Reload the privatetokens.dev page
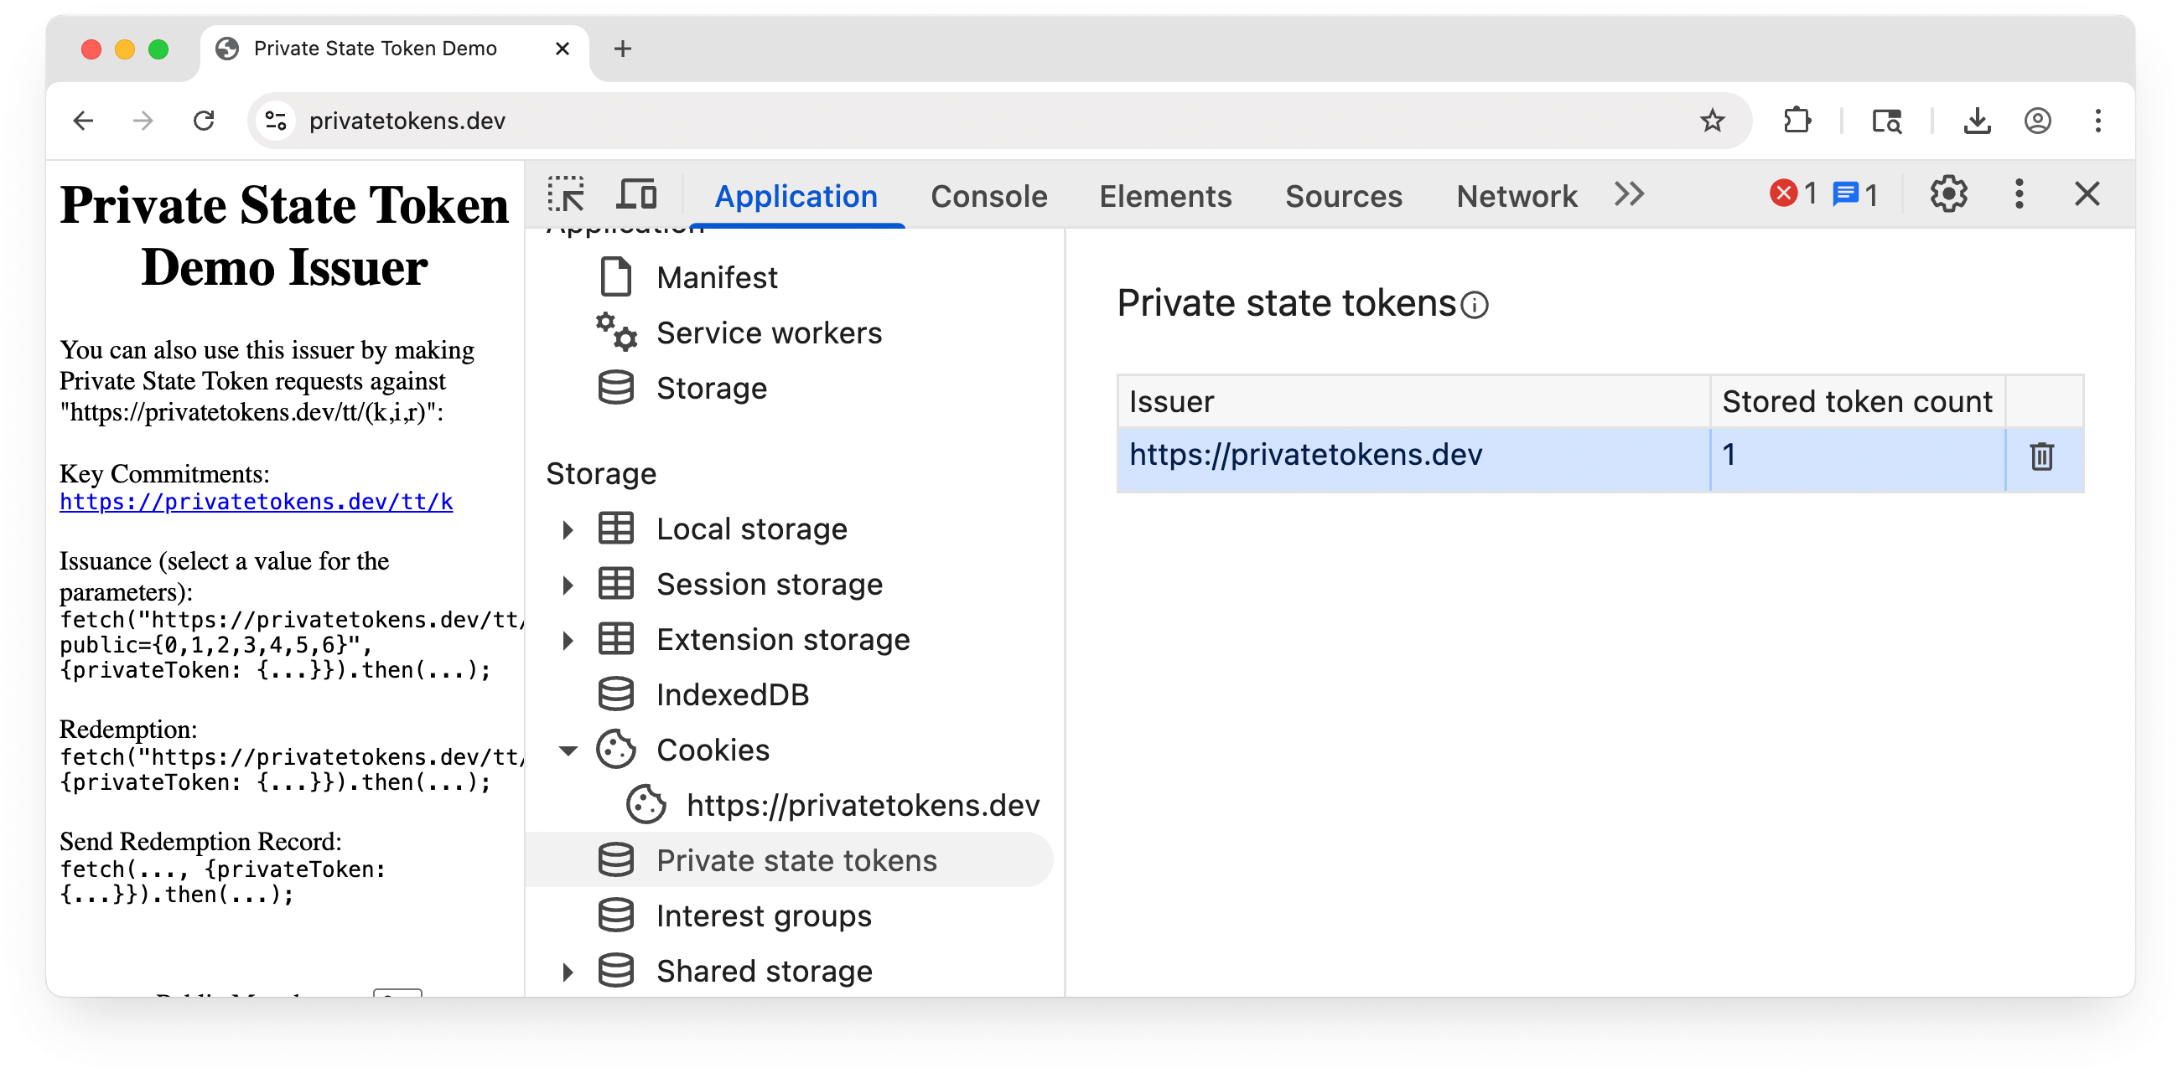This screenshot has height=1073, width=2183. (x=204, y=121)
